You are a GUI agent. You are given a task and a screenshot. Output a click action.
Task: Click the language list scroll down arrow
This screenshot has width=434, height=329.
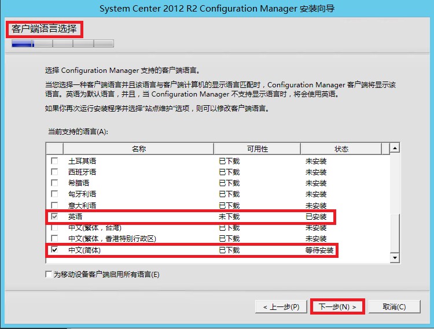(395, 258)
